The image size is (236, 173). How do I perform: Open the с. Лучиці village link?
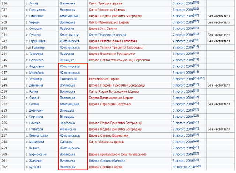[34, 3]
